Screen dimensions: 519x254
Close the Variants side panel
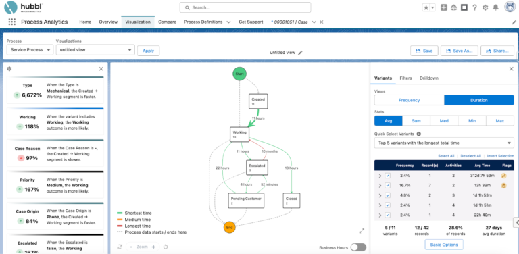(512, 69)
